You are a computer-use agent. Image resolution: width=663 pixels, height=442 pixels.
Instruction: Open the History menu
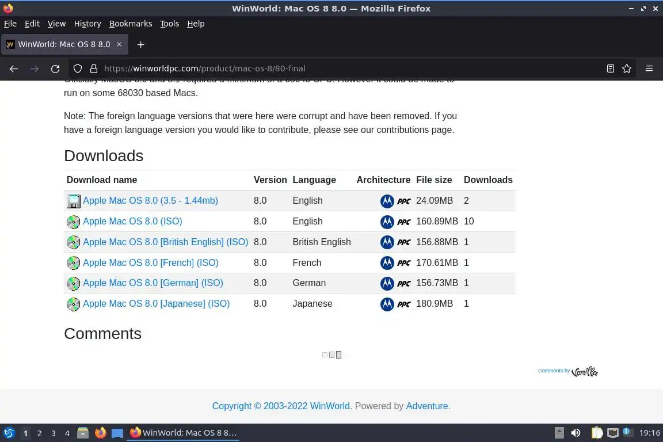87,24
